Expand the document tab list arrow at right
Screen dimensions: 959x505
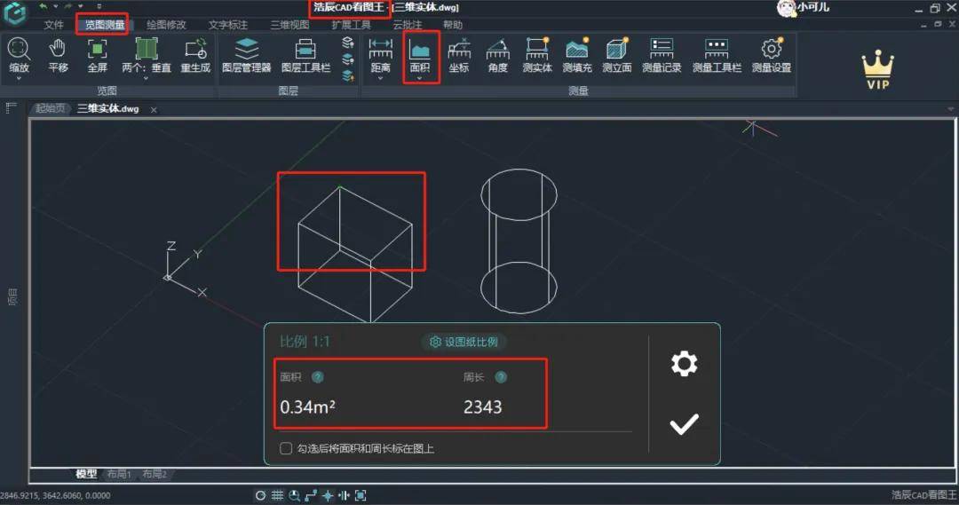click(950, 109)
